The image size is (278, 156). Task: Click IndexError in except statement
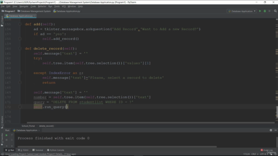60,73
